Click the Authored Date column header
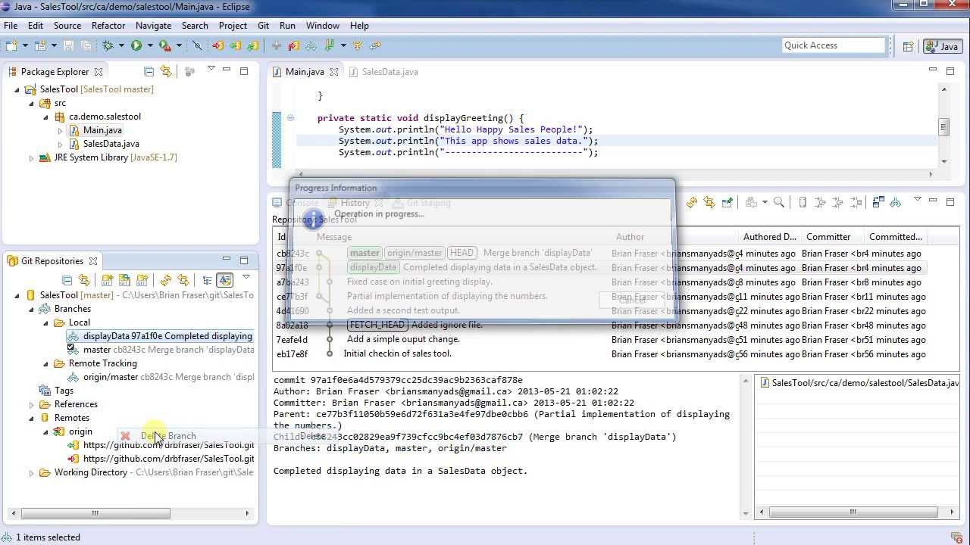The width and height of the screenshot is (970, 545). click(x=769, y=237)
